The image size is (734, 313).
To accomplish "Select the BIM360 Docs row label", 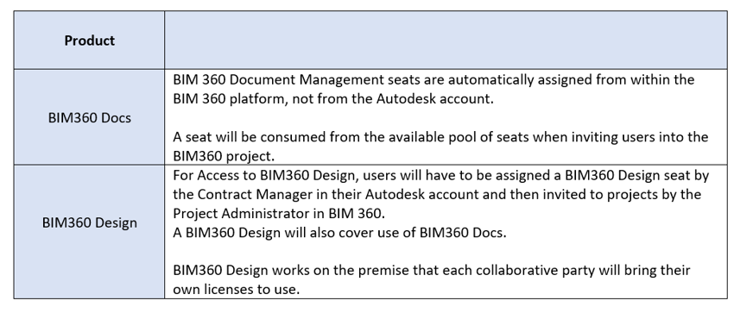I will click(x=90, y=118).
